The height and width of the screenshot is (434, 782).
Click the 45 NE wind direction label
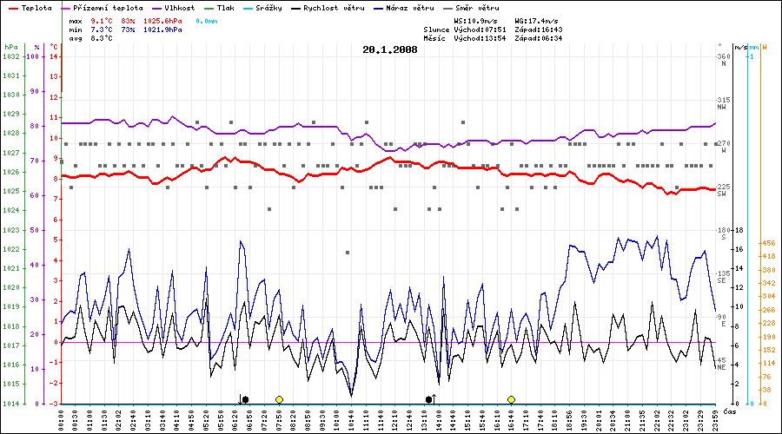(x=722, y=363)
